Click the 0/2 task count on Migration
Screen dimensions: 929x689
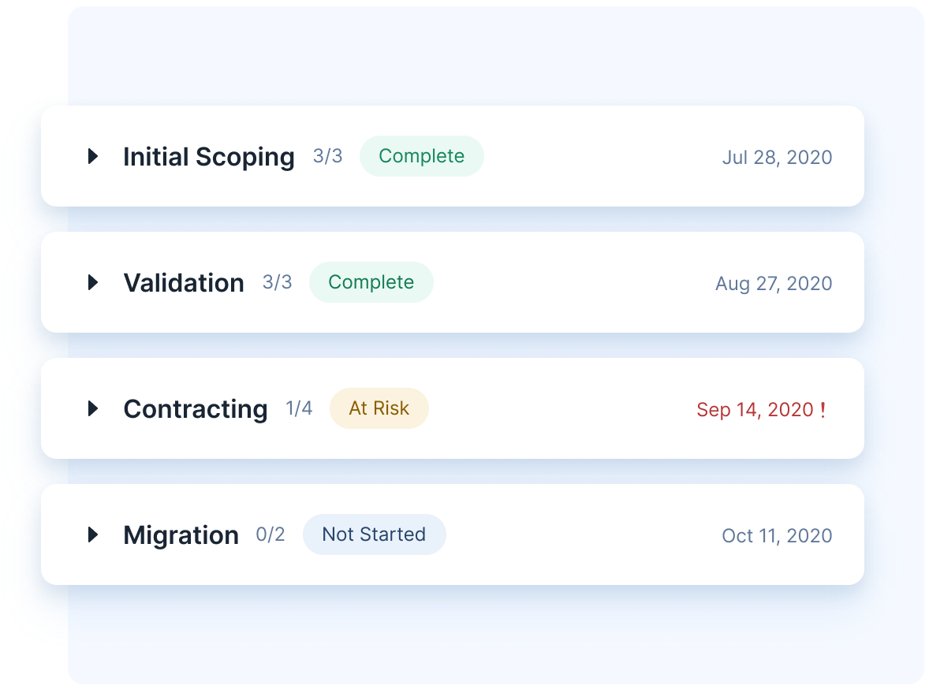(x=270, y=534)
